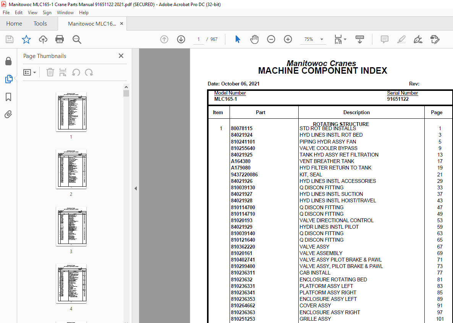The height and width of the screenshot is (323, 453).
Task: Zoom out with minus button
Action: coord(271,39)
